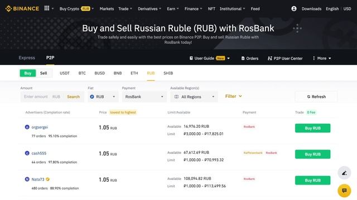Switch to the Express tab
The image size is (357, 200).
coord(27,58)
